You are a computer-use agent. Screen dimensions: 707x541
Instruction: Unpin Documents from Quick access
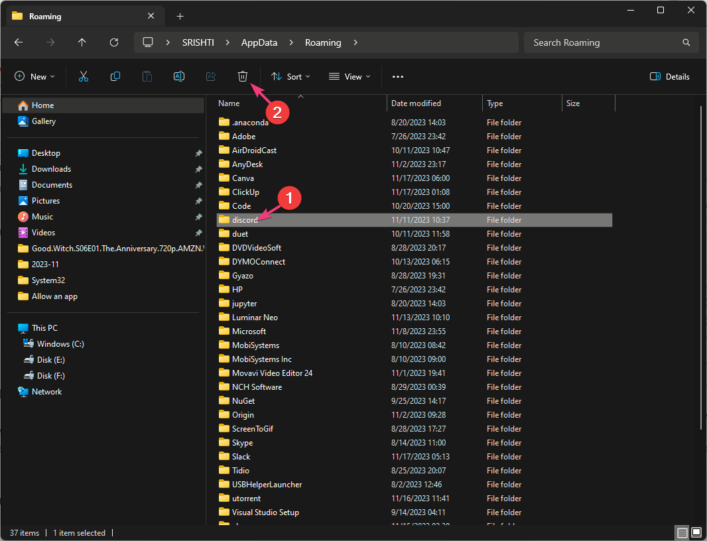(x=198, y=184)
